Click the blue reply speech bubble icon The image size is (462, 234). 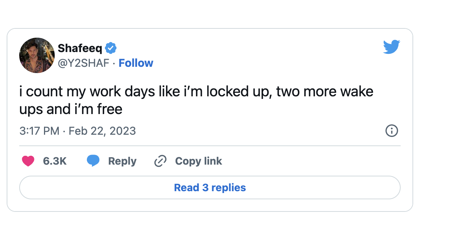click(x=93, y=161)
